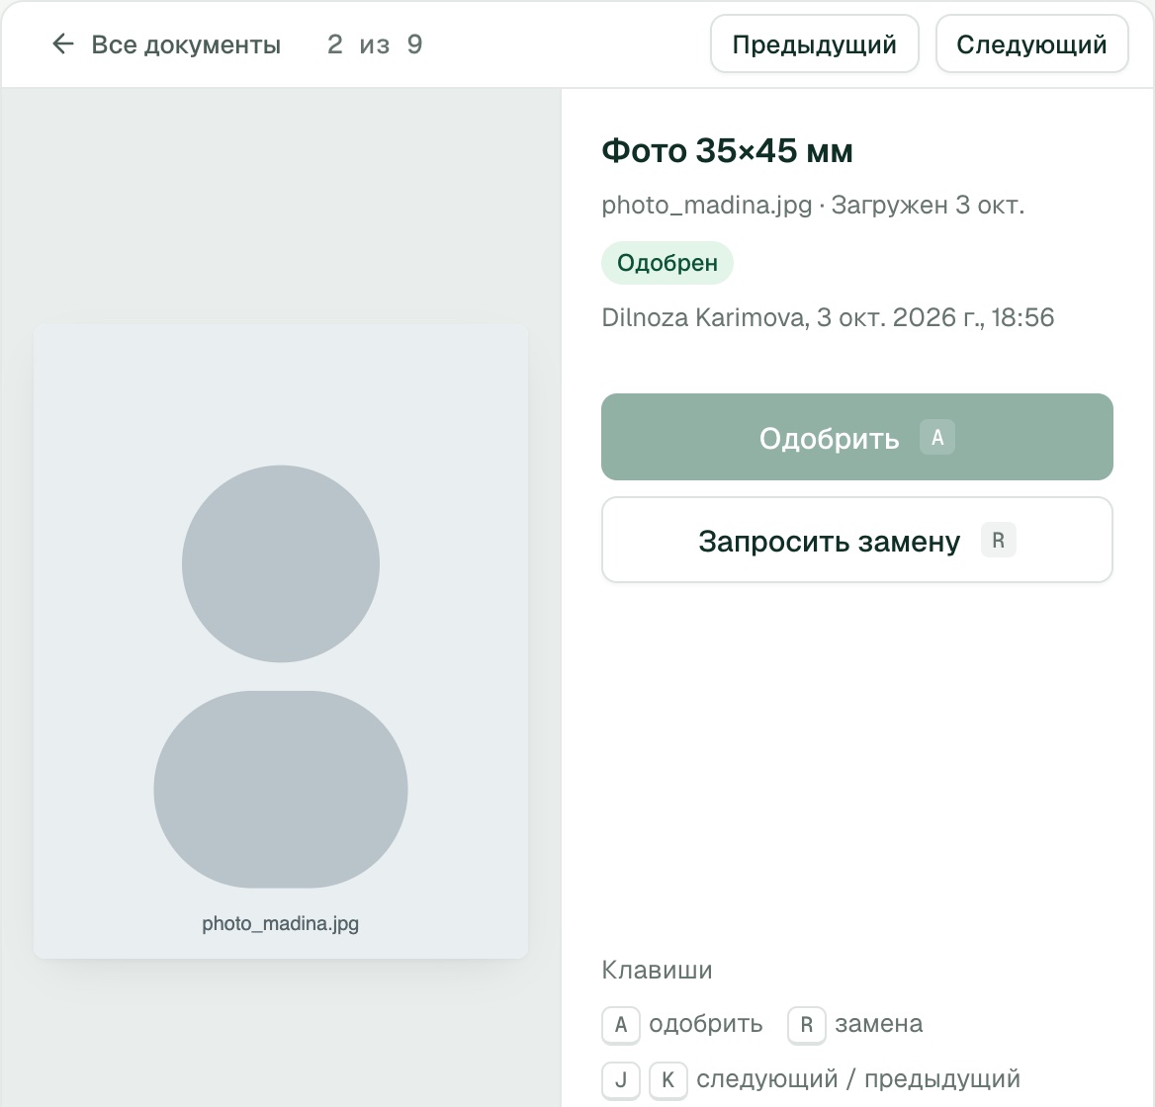Click the R key hint for замена
This screenshot has width=1155, height=1107.
click(806, 1025)
